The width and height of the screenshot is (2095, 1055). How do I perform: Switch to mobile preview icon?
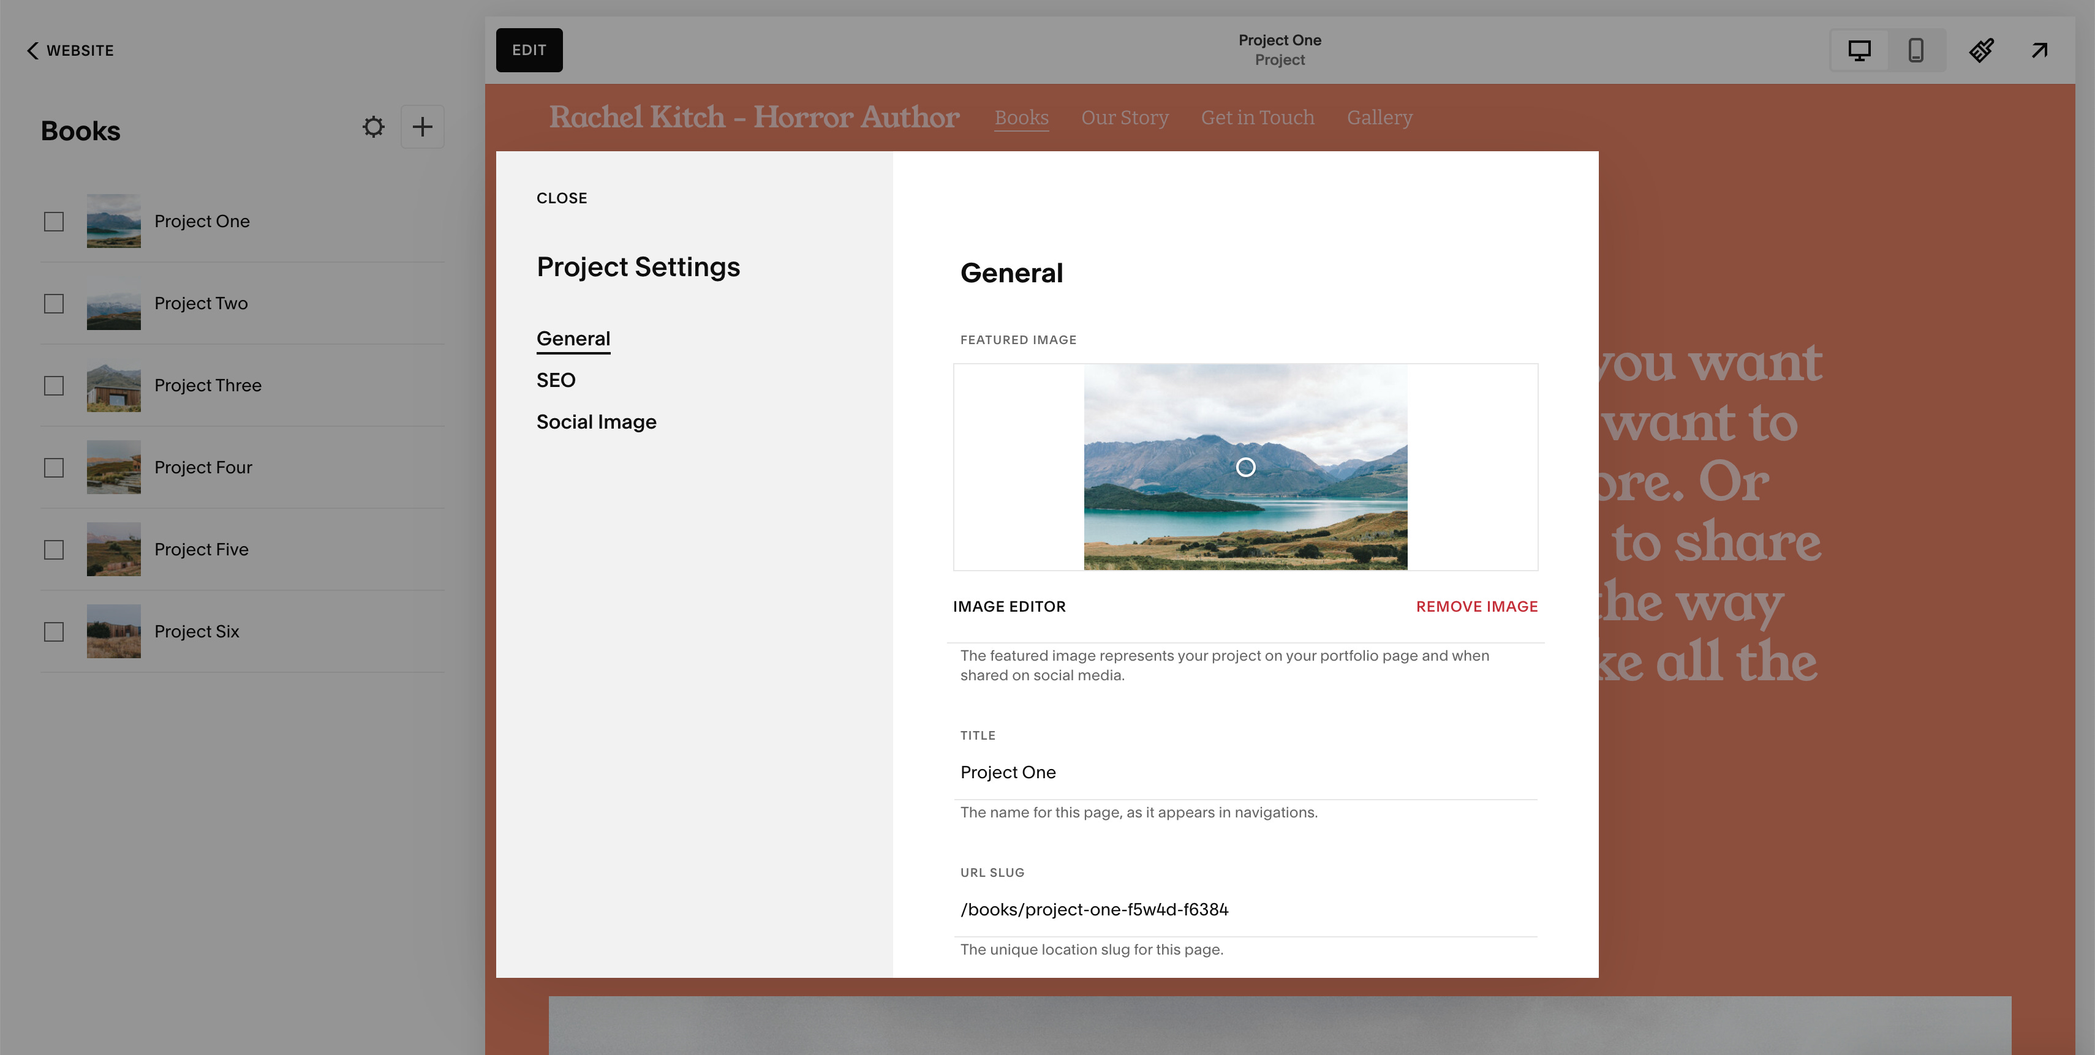1916,50
